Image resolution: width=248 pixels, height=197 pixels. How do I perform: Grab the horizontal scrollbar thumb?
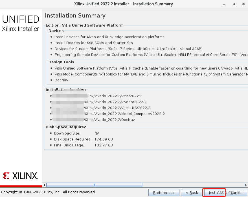(94, 185)
